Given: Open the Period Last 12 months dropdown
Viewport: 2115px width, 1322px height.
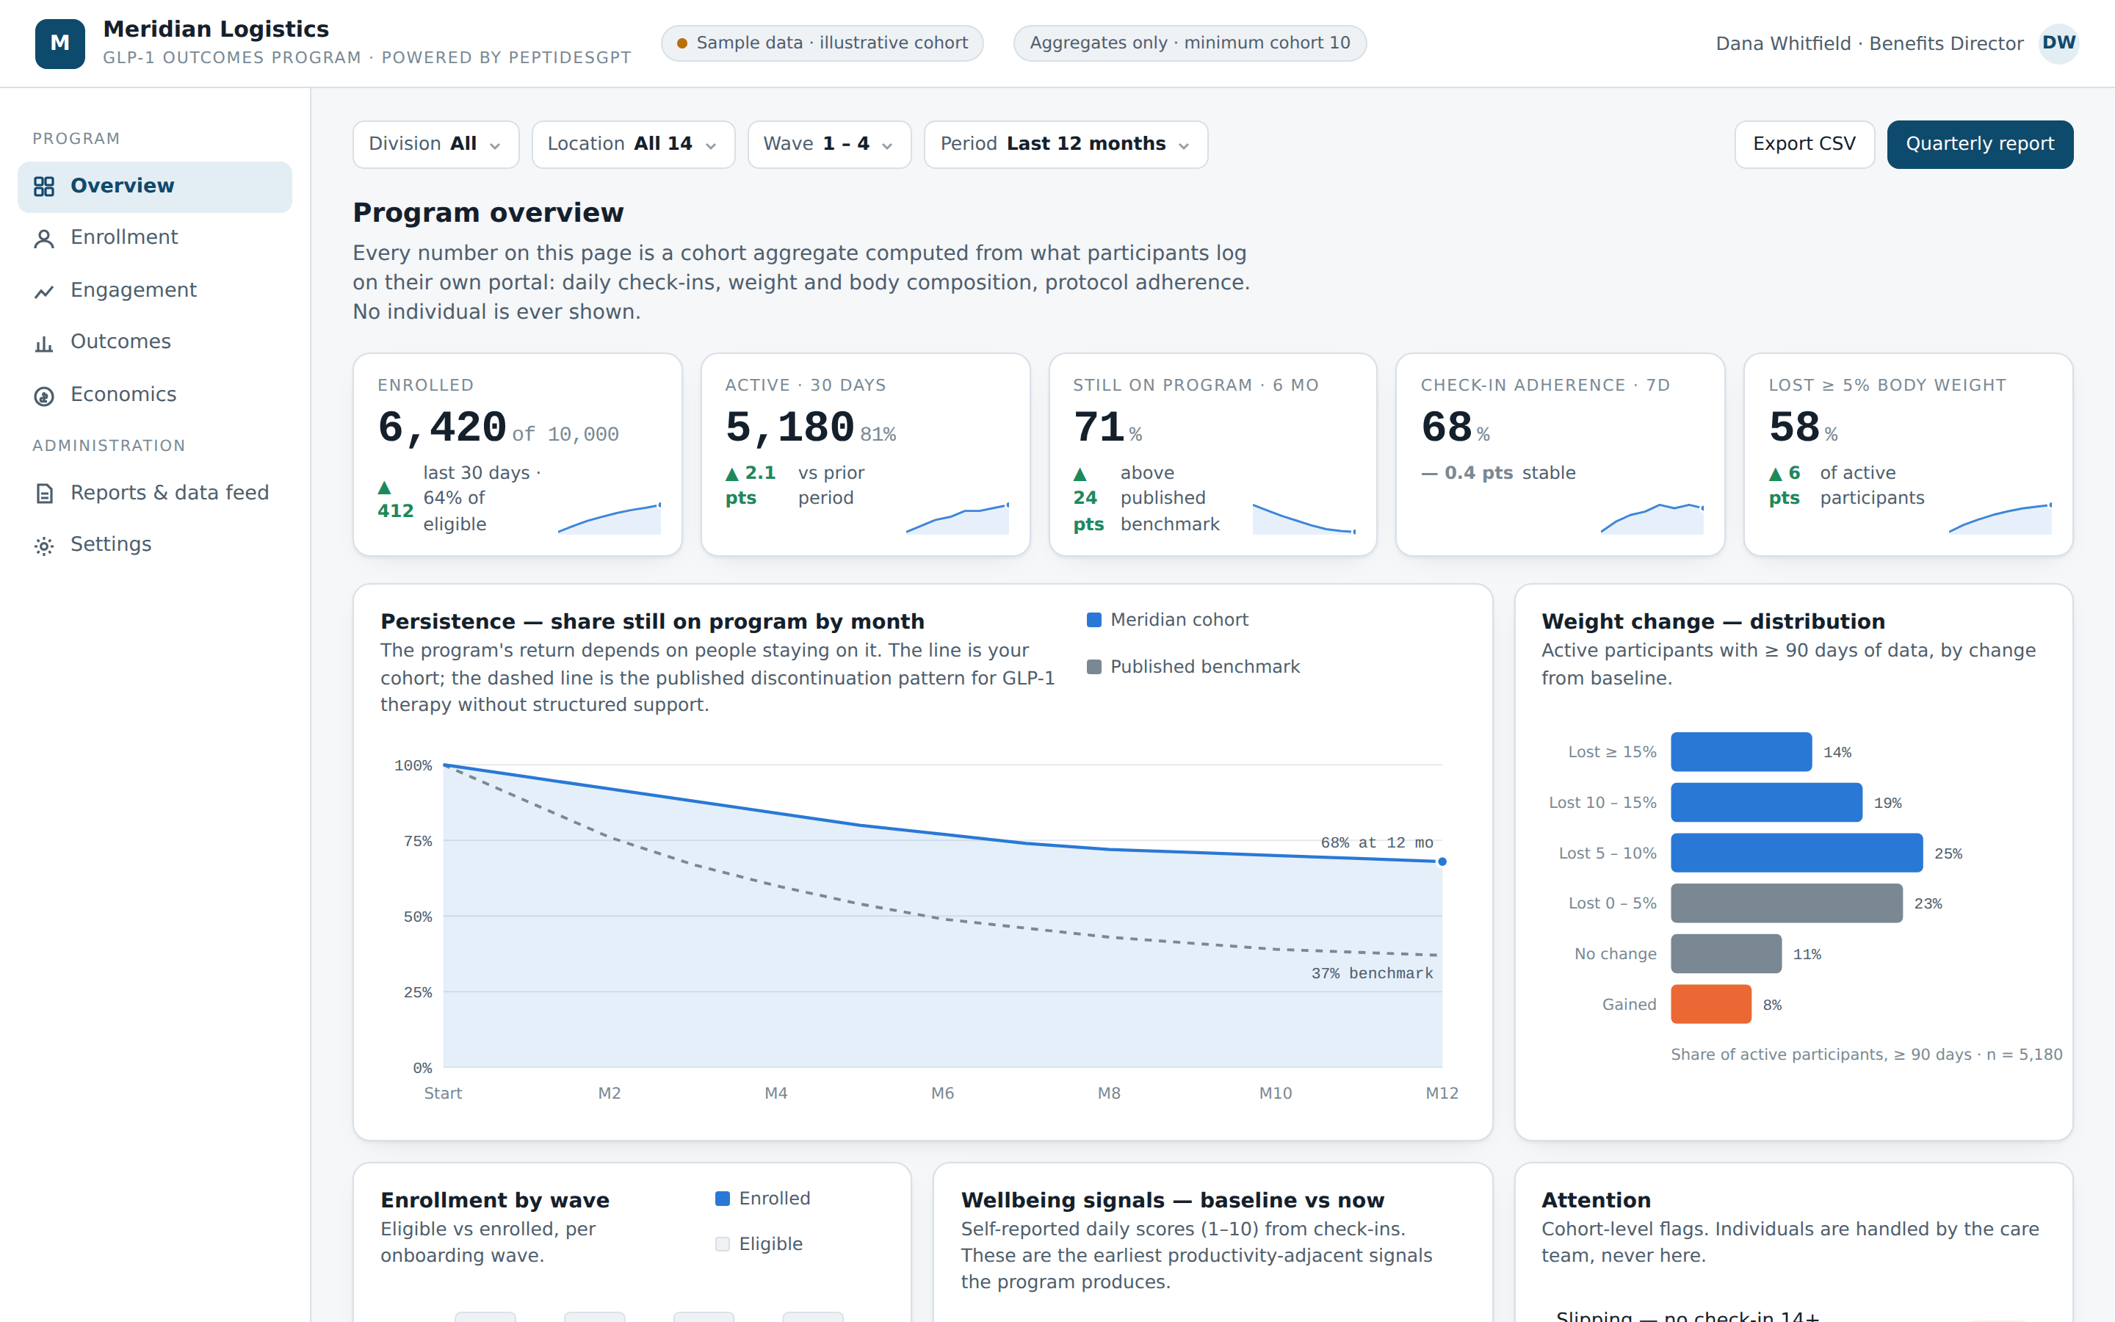Looking at the screenshot, I should [x=1066, y=144].
